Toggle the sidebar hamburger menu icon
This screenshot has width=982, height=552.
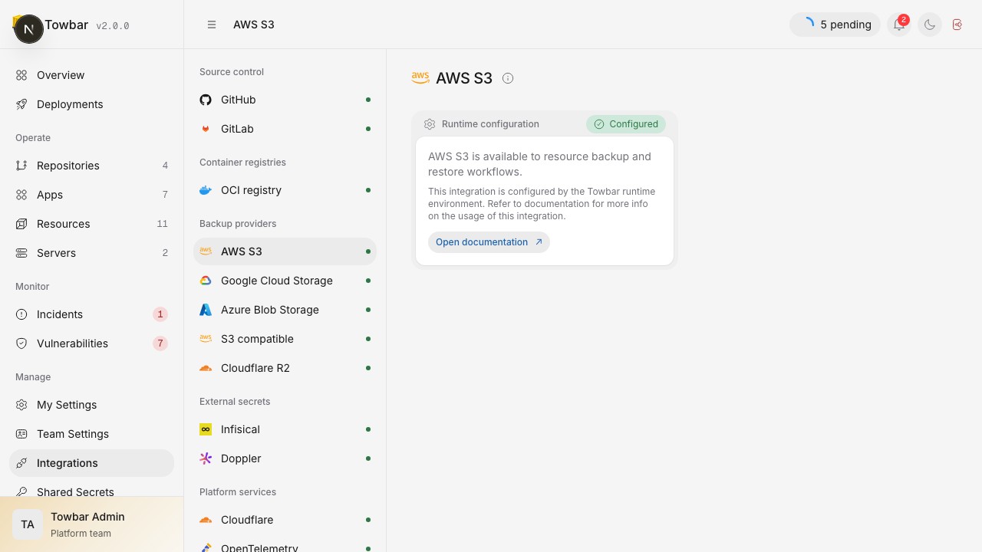tap(212, 25)
